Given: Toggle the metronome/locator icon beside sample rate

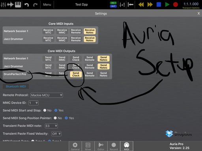Looking at the screenshot, I should 122,5.
